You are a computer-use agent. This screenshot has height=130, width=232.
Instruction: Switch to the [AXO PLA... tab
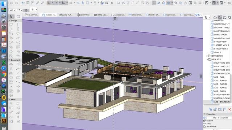coord(66,15)
